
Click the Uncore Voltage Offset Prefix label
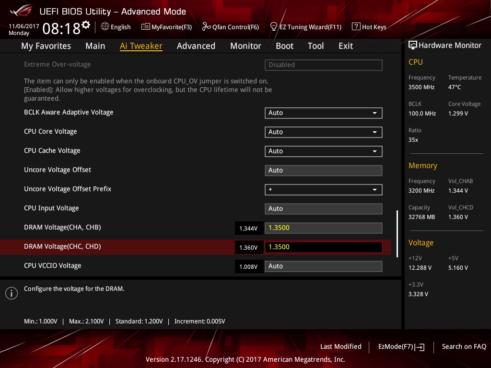point(68,189)
